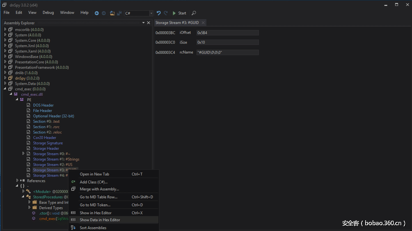Screen dimensions: 412x231
Task: Close the Assembly Explorer panel
Action: point(149,23)
